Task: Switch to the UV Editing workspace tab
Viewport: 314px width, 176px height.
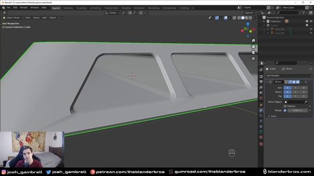Action: tap(95, 8)
